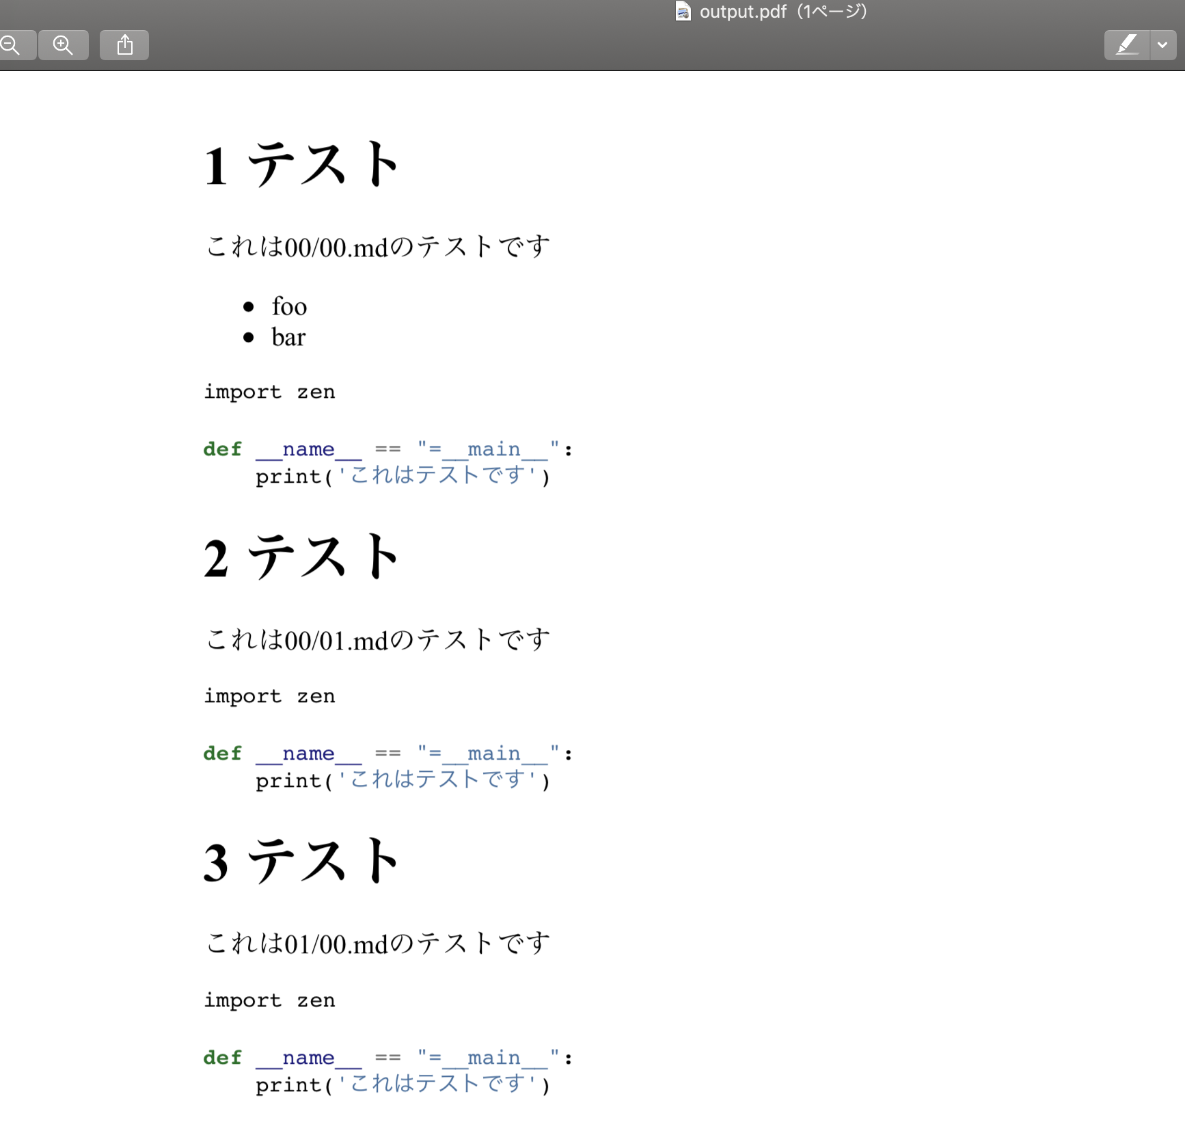Click the heading "2 テスト"
This screenshot has height=1135, width=1185.
[x=301, y=557]
